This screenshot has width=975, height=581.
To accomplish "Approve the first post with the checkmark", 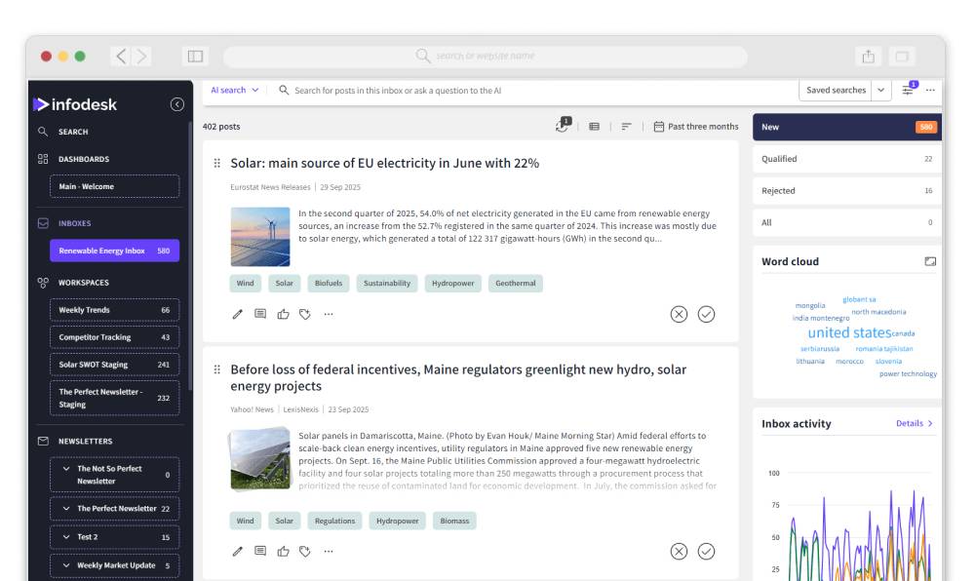I will (x=708, y=313).
